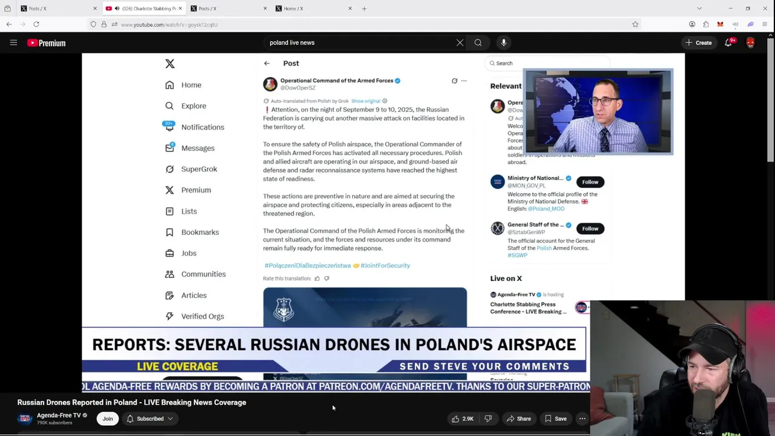
Task: Open tracking protection shield icon
Action: (x=93, y=24)
